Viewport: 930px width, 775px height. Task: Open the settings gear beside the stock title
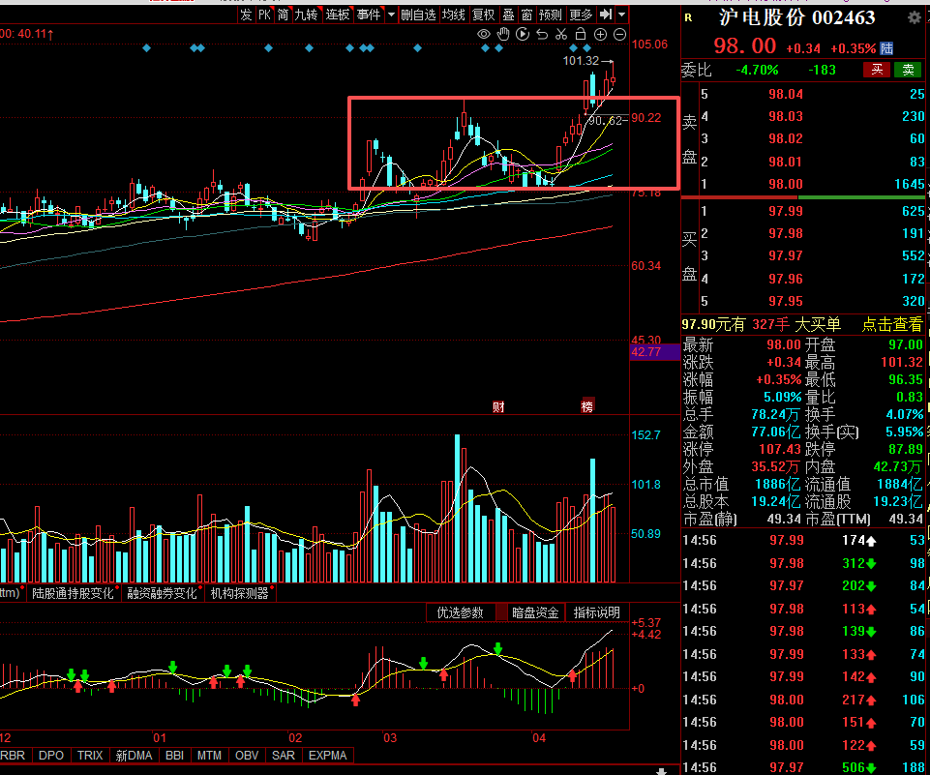[914, 17]
